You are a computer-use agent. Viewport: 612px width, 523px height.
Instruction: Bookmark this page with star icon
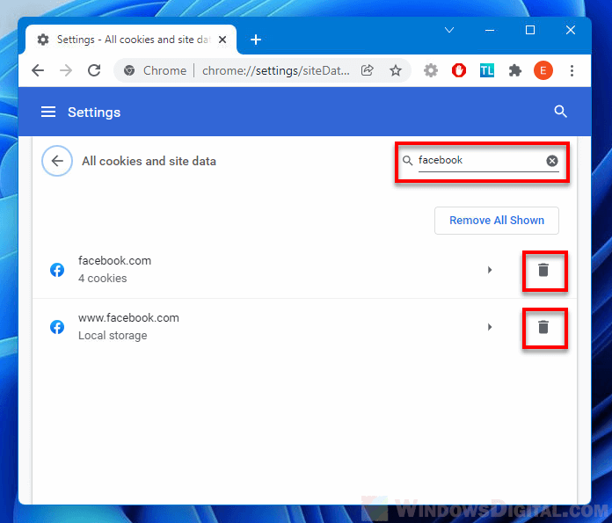396,70
